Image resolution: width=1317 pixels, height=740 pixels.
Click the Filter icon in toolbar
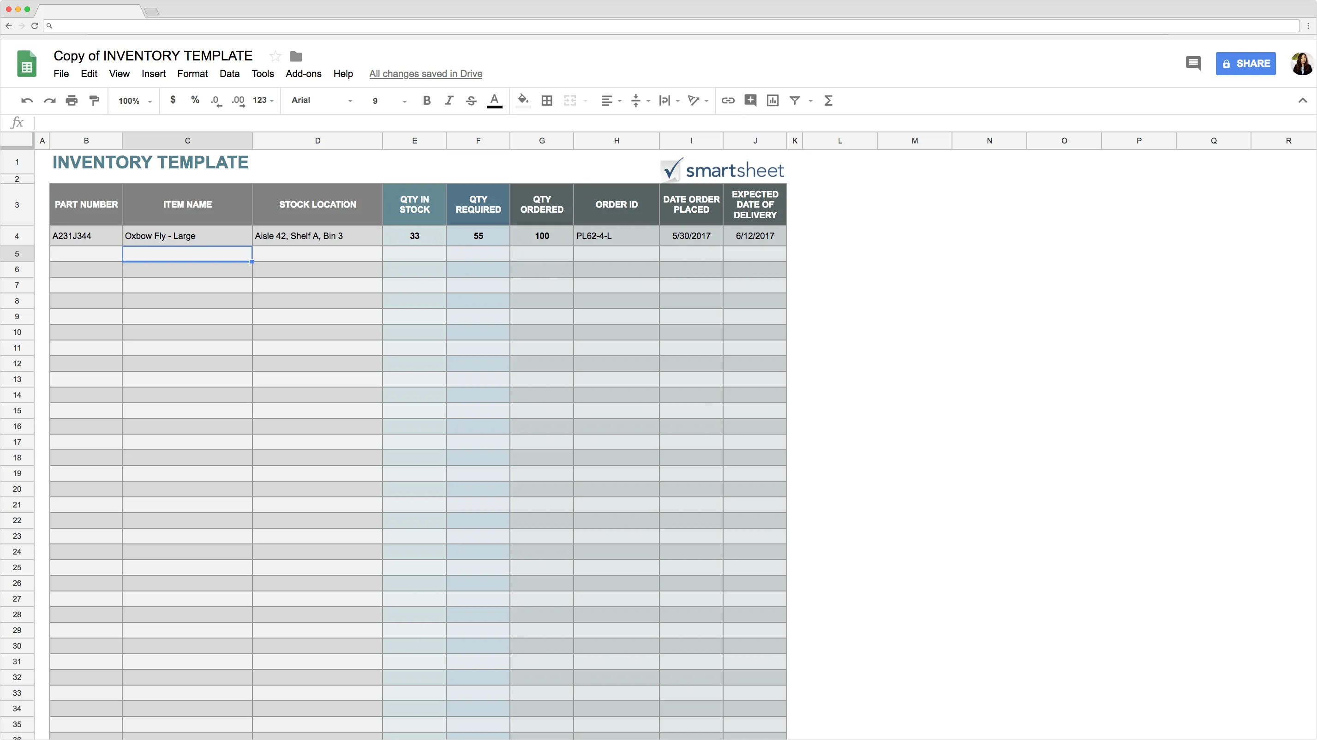coord(794,100)
